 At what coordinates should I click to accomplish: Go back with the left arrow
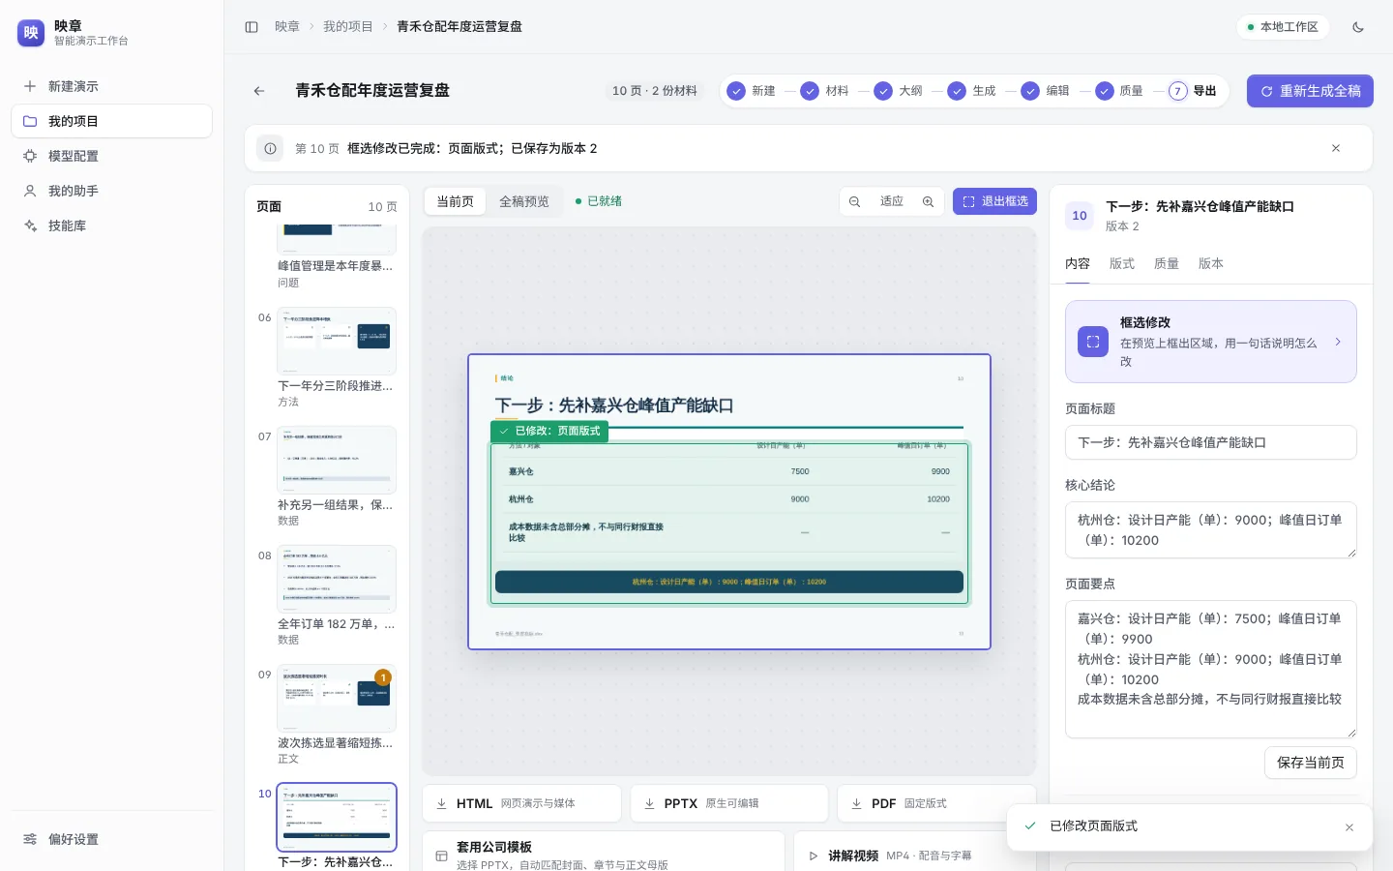pyautogui.click(x=259, y=91)
